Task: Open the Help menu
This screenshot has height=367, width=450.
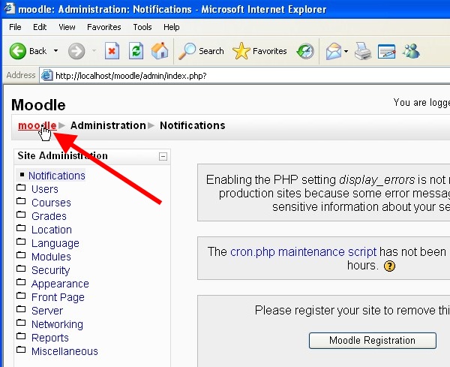Action: point(171,27)
